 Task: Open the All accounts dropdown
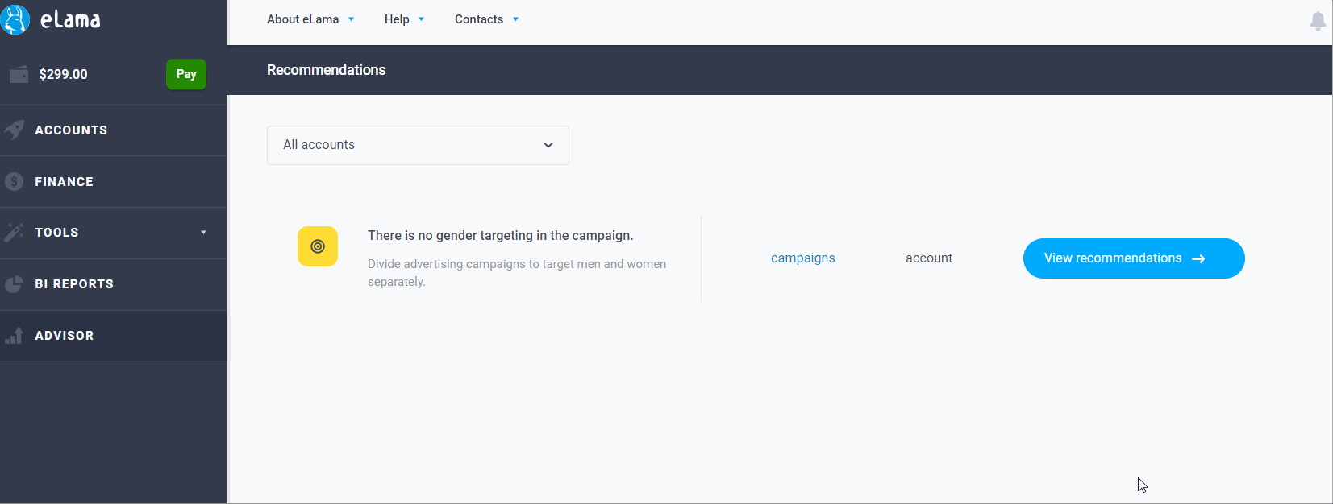coord(418,145)
